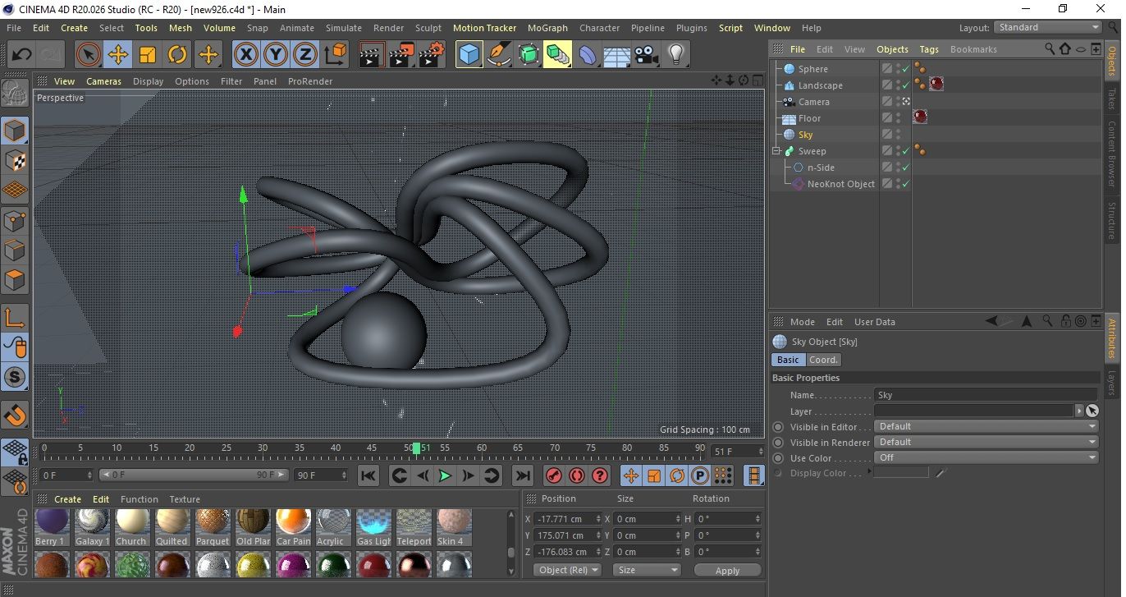This screenshot has height=597, width=1126.
Task: Click the Record Active Objects button
Action: [554, 475]
